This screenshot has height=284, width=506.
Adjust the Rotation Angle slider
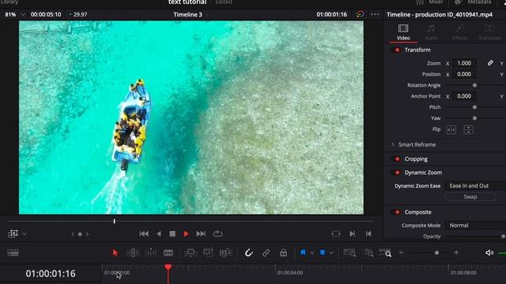point(474,85)
